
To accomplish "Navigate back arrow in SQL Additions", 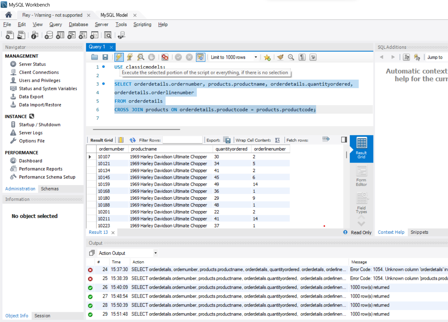I will (381, 57).
